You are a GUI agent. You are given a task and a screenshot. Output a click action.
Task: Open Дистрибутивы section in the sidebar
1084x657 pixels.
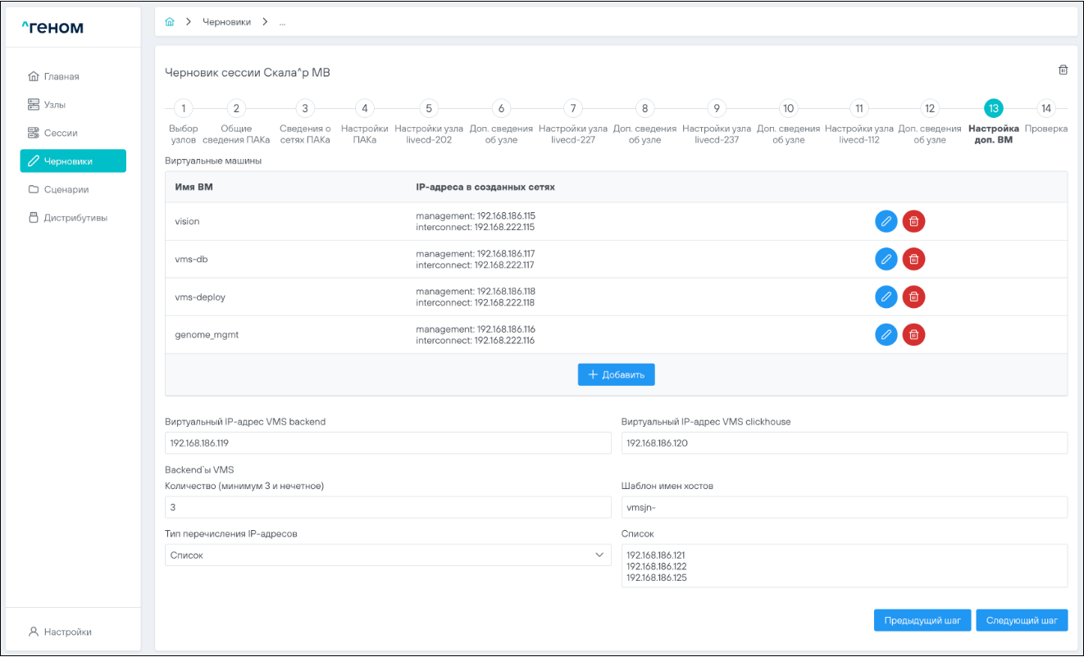tap(75, 218)
